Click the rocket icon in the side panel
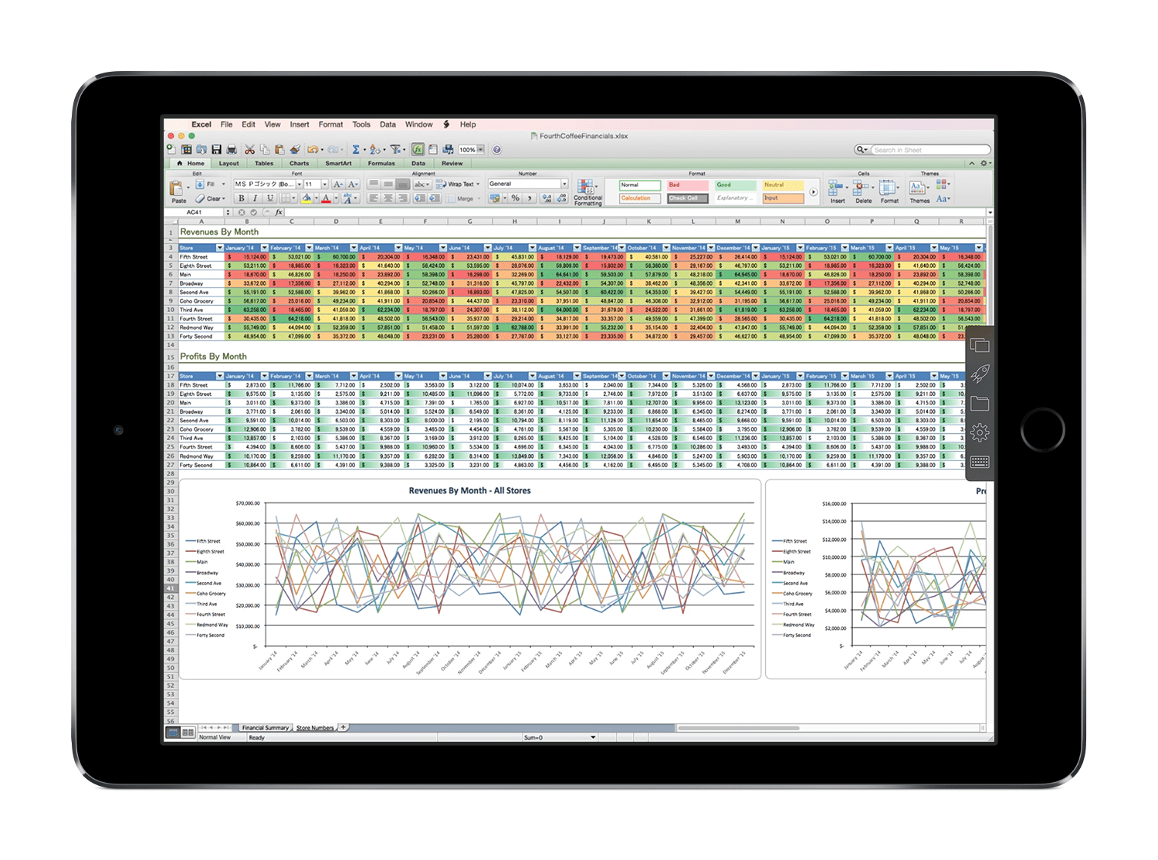Screen dimensions: 1158x860 click(x=980, y=374)
